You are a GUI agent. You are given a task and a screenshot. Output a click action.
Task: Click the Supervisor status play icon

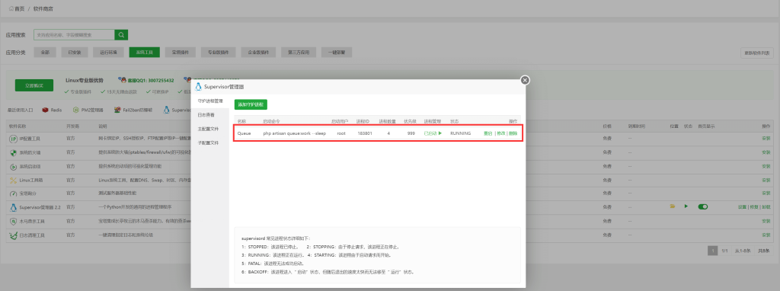[x=686, y=206]
